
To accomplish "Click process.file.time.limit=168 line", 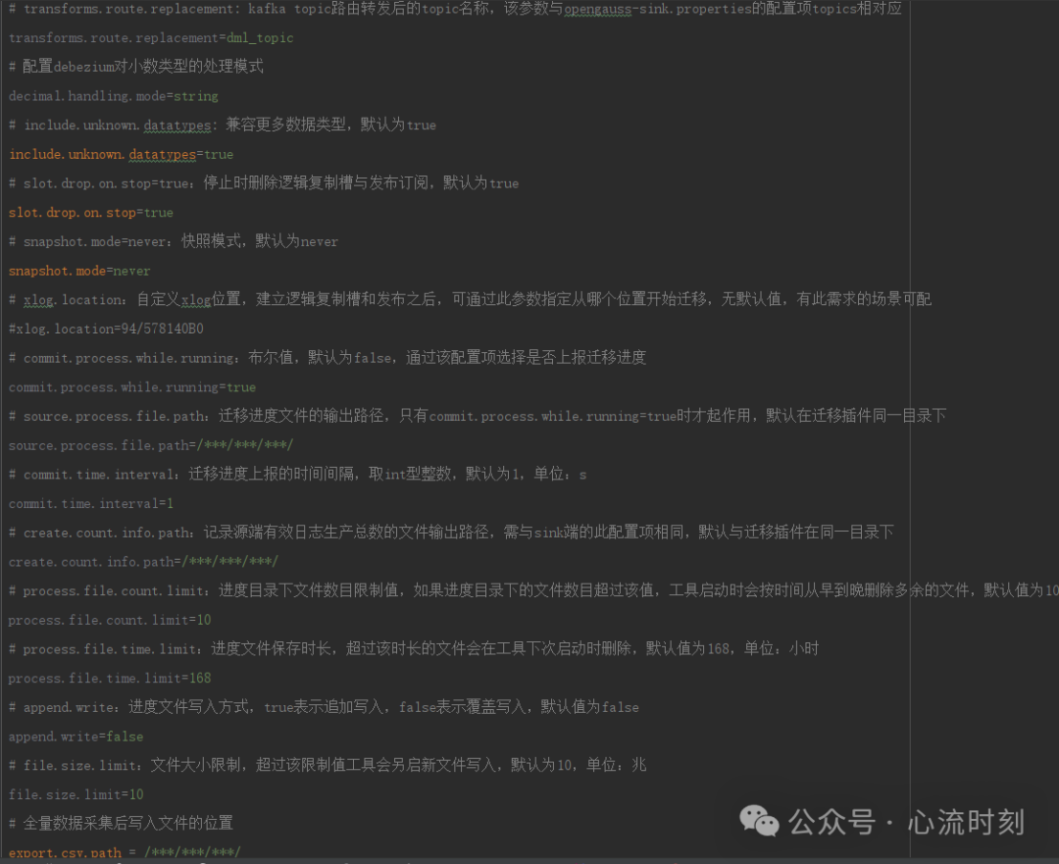I will 110,678.
